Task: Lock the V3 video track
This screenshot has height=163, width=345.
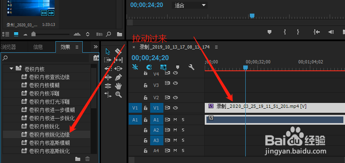Action: coord(146,85)
